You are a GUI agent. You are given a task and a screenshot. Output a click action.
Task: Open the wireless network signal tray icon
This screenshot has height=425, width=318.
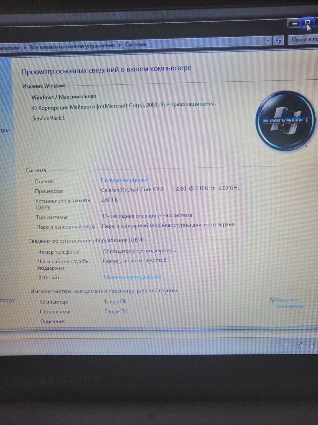coord(312,346)
